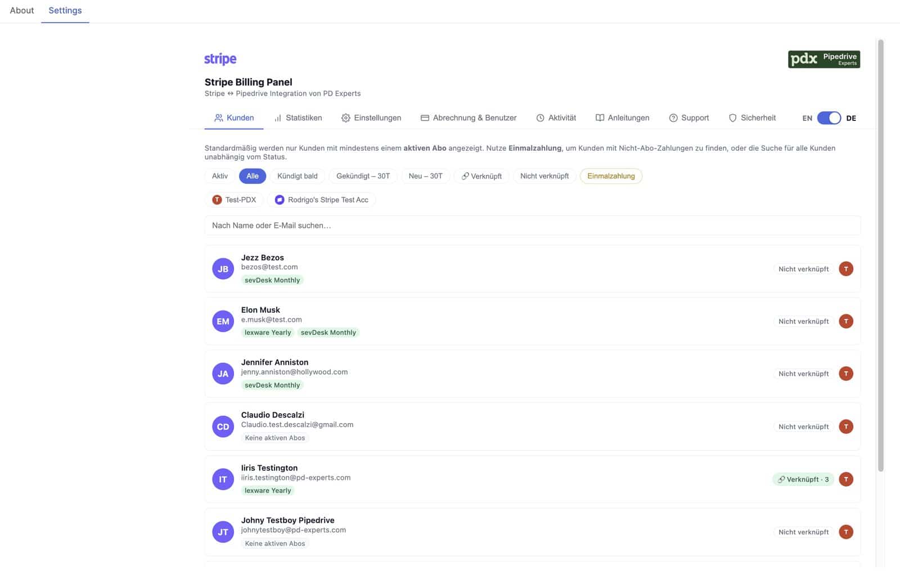Image resolution: width=900 pixels, height=571 pixels.
Task: Click Nicht verknüpft badge for Elon Musk
Action: tap(803, 321)
